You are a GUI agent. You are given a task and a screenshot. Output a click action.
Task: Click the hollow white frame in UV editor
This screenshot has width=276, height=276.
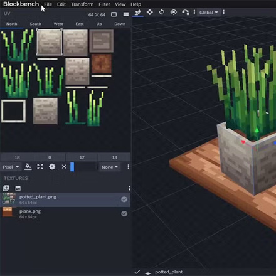[x=14, y=111]
